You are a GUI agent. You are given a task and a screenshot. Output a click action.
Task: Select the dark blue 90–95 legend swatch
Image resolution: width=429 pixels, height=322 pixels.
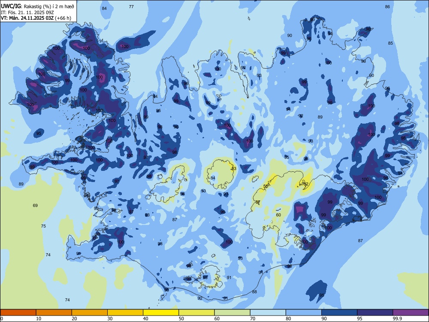click(339, 313)
